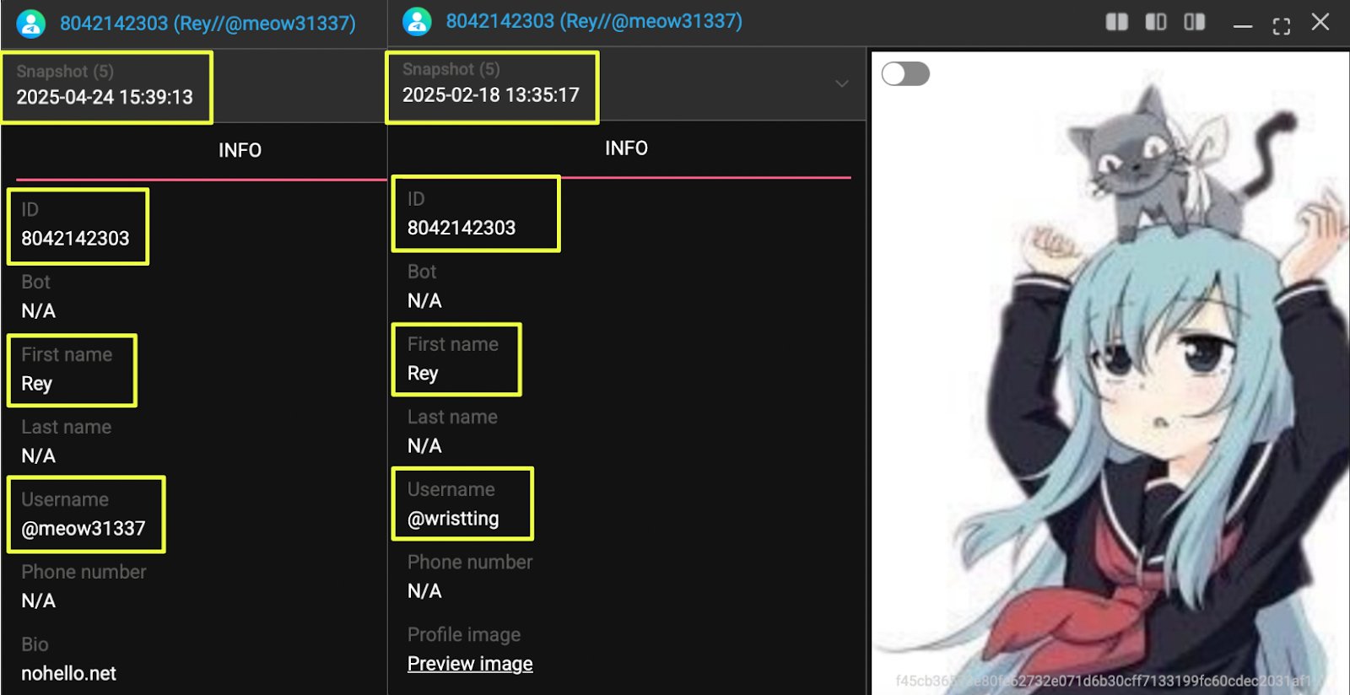Minimize the viewer window
The height and width of the screenshot is (695, 1350).
click(1242, 27)
